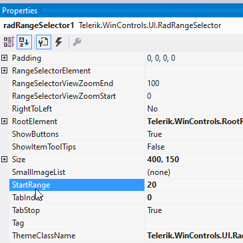Expand the Size property

[4, 160]
